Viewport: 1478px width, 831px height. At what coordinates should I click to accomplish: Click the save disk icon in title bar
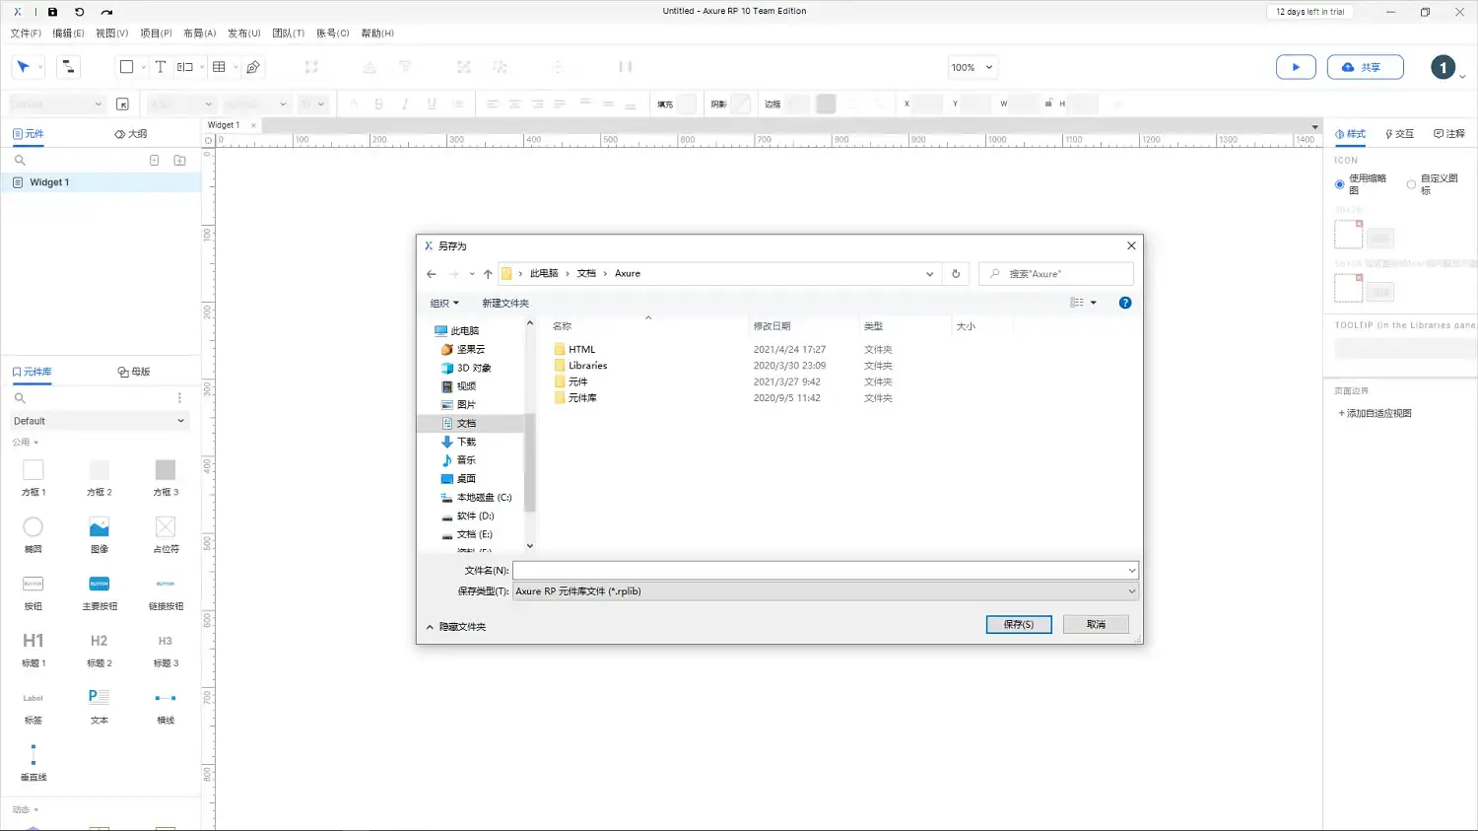click(53, 12)
